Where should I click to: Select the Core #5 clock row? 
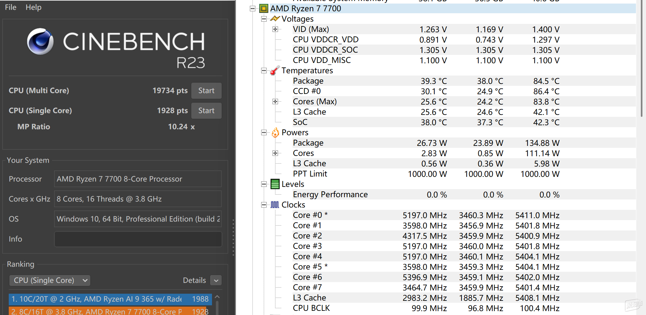(463, 267)
